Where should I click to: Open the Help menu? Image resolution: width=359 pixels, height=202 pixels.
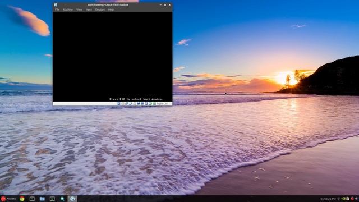tap(111, 10)
